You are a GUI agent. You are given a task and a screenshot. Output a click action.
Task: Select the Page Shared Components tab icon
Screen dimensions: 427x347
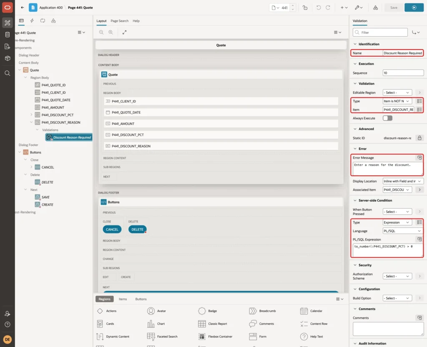53,21
